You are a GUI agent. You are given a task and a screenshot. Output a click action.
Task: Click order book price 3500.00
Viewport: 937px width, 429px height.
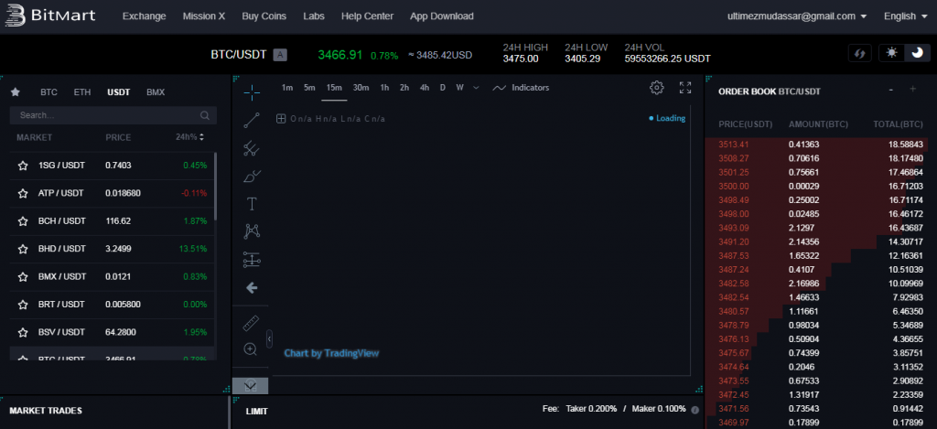coord(731,186)
